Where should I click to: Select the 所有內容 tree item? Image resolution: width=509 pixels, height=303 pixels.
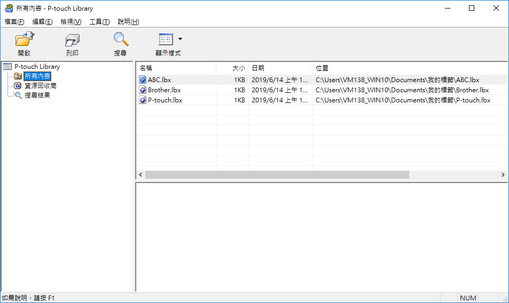coord(37,76)
